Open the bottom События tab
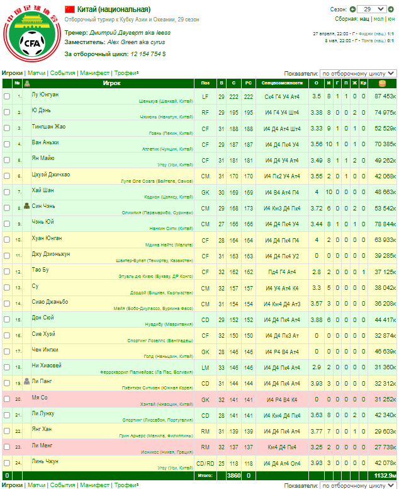Screen dimensions: 399x489 point(62,485)
